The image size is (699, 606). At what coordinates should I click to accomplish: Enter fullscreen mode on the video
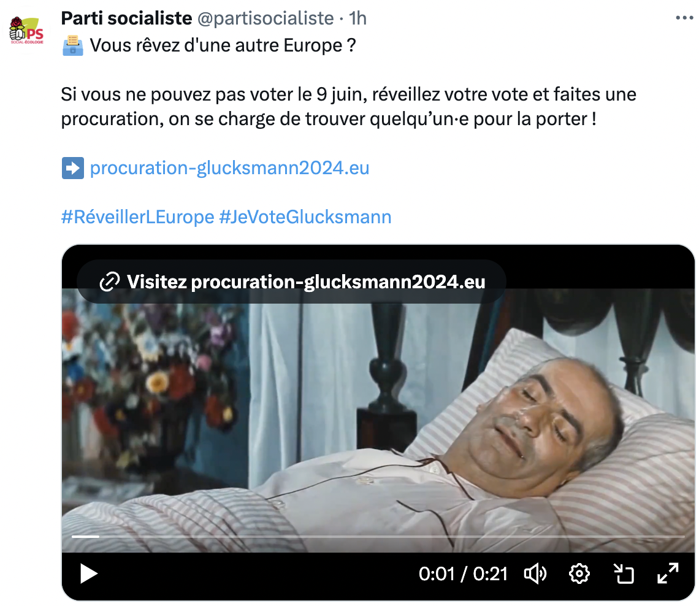pos(668,573)
